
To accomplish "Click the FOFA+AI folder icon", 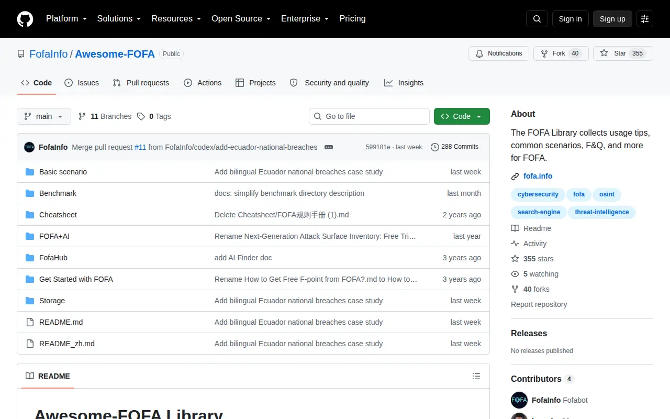I will click(30, 236).
